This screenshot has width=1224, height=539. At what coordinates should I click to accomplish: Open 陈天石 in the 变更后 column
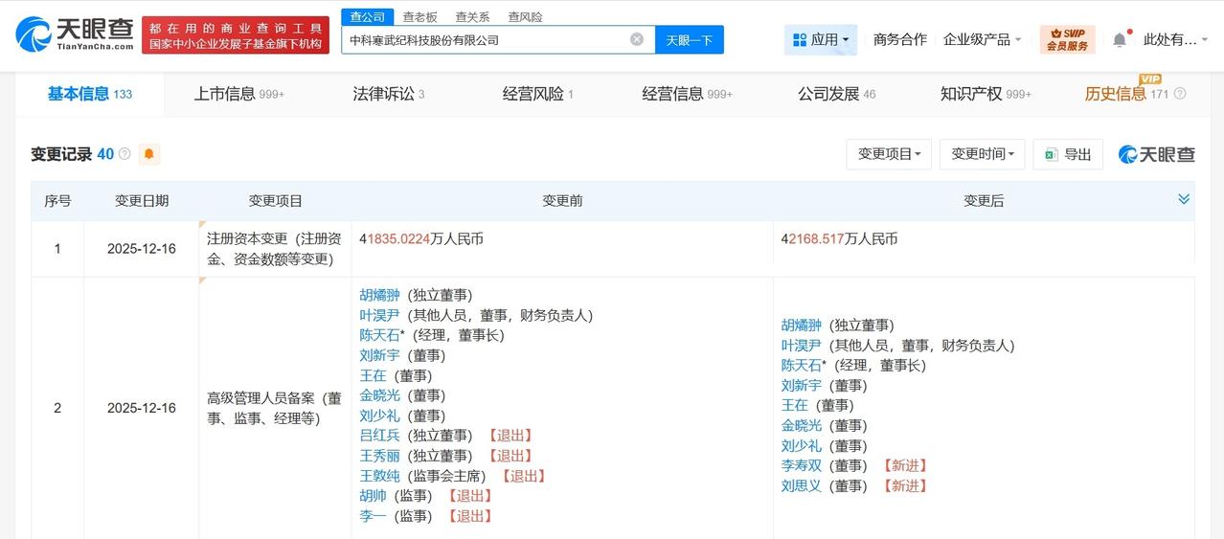[x=802, y=365]
